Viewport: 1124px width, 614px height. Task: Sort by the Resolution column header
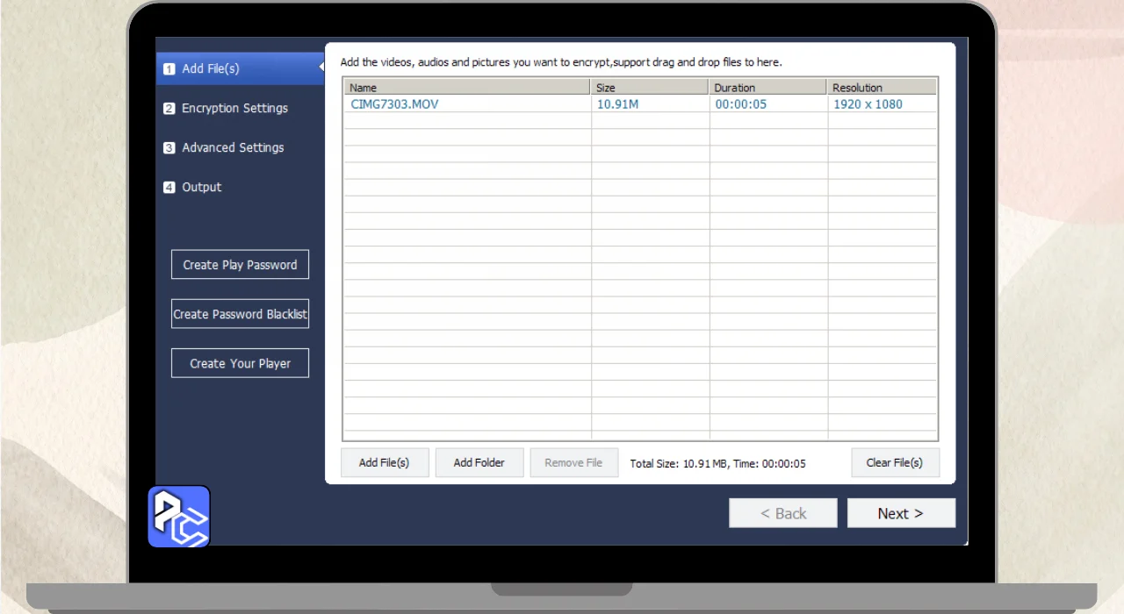(x=883, y=87)
